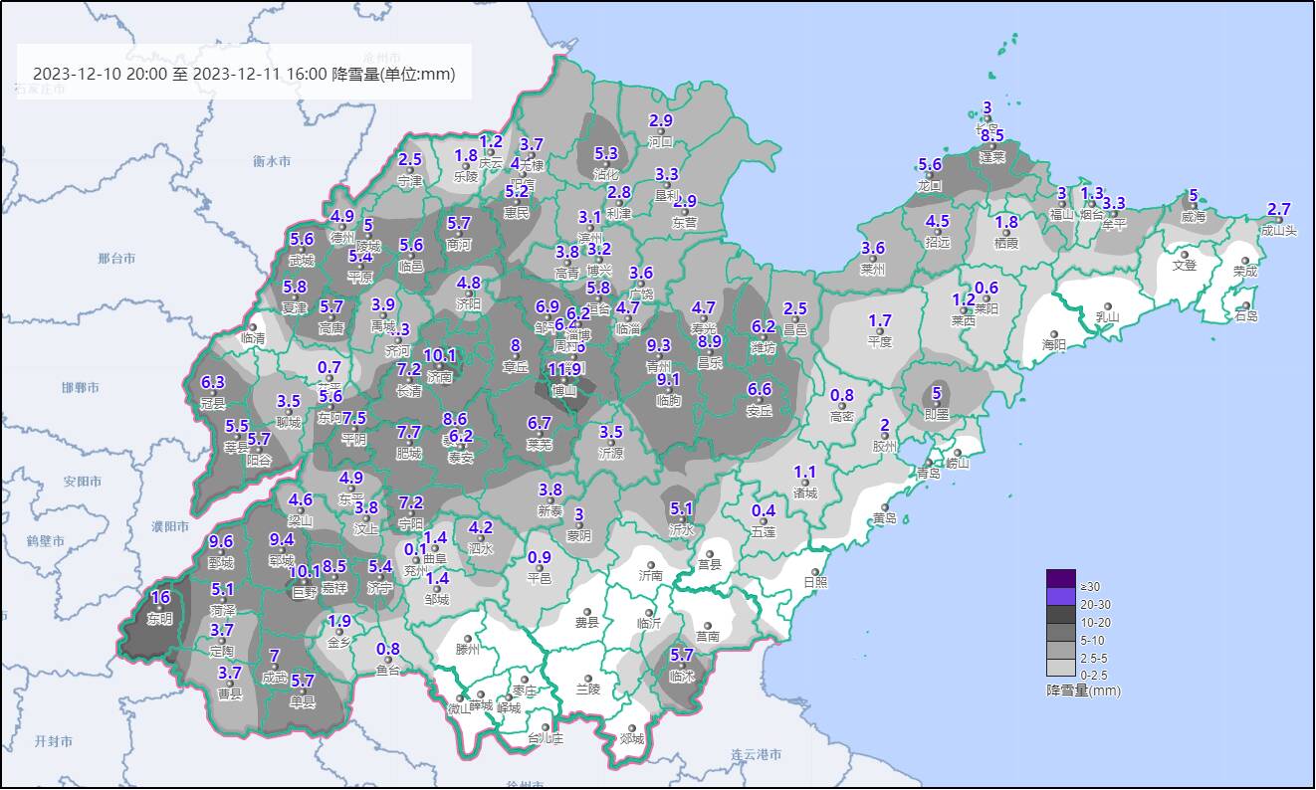This screenshot has width=1316, height=790.
Task: Click the 开封市 city label
Action: click(x=54, y=741)
